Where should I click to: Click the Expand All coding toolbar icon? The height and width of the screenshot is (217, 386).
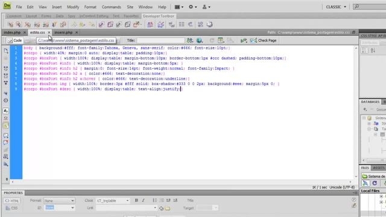click(x=6, y=83)
